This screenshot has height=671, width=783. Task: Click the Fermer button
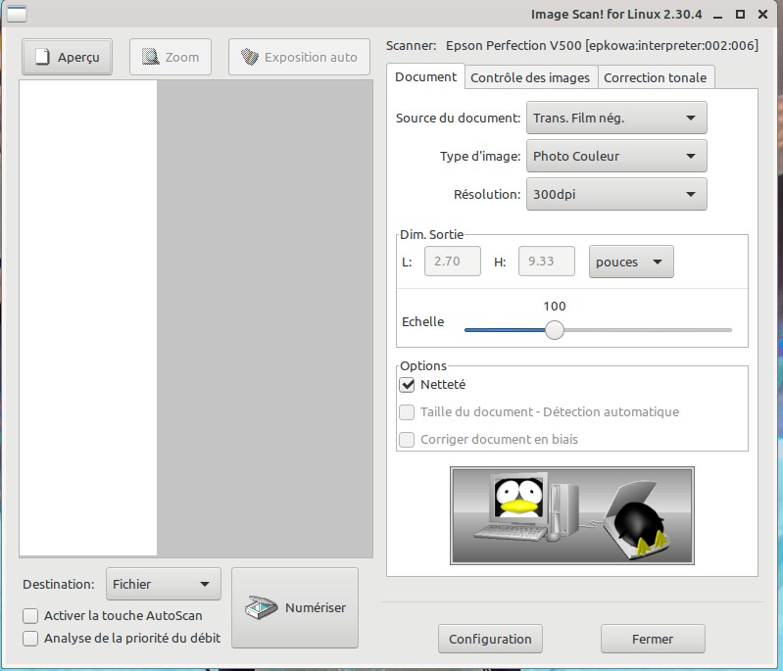click(653, 639)
